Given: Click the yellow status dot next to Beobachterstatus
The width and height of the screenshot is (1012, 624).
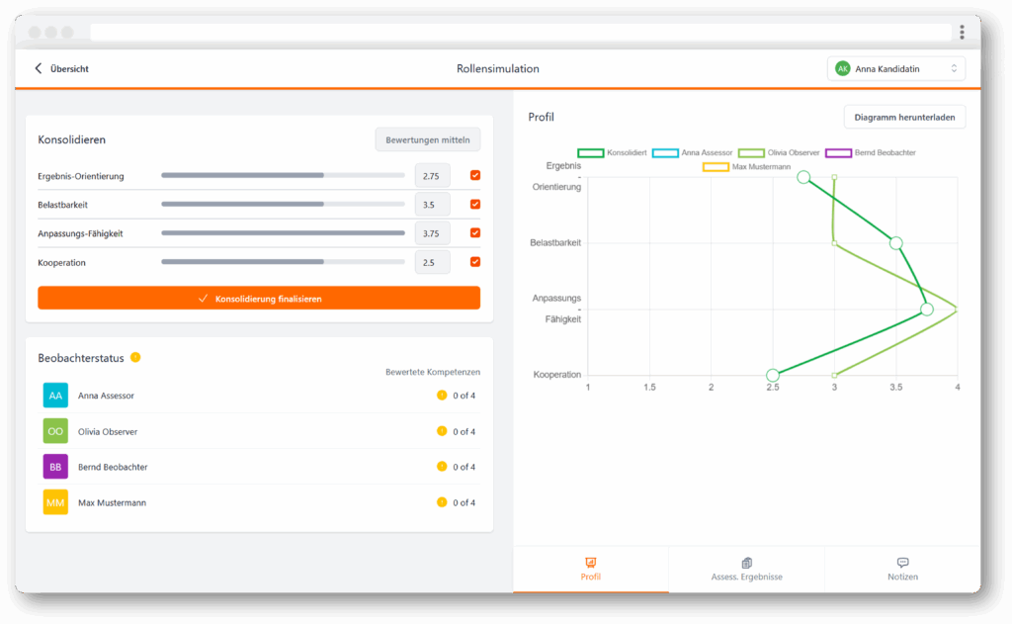Looking at the screenshot, I should click(135, 358).
